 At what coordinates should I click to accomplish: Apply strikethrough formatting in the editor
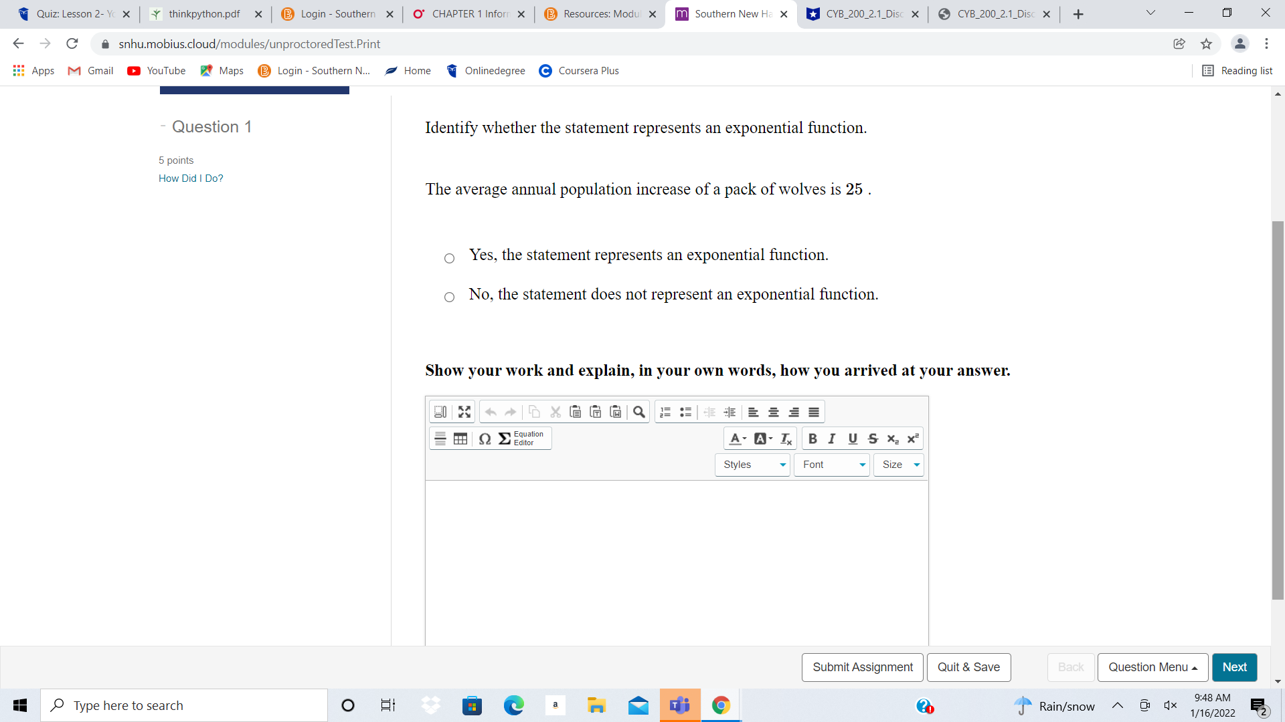[872, 439]
